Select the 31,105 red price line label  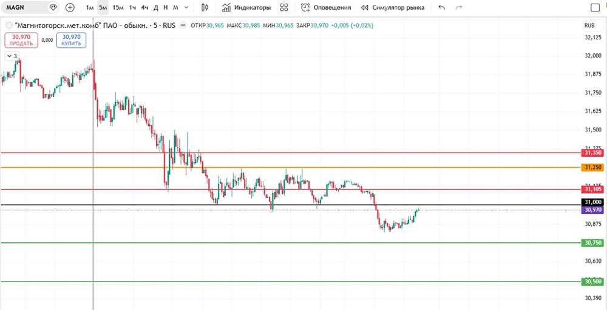592,189
